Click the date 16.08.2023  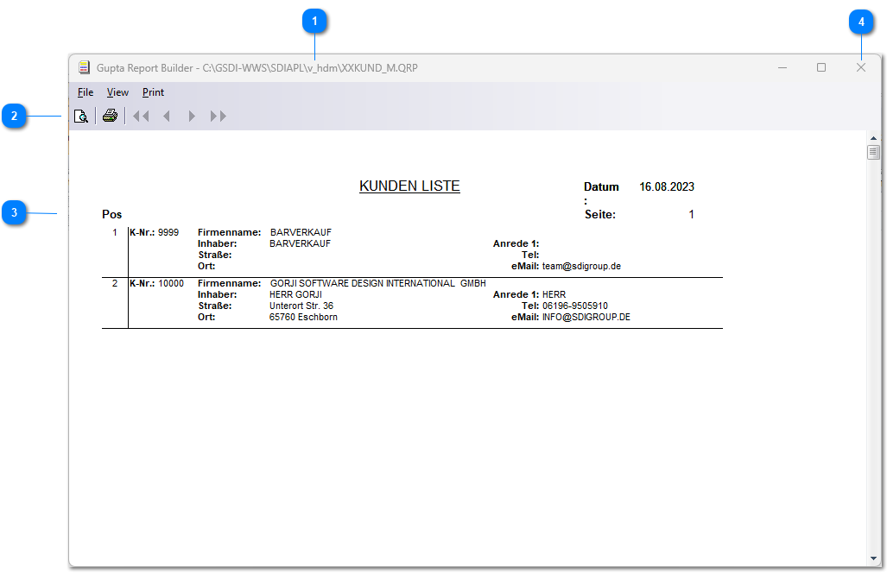(667, 186)
